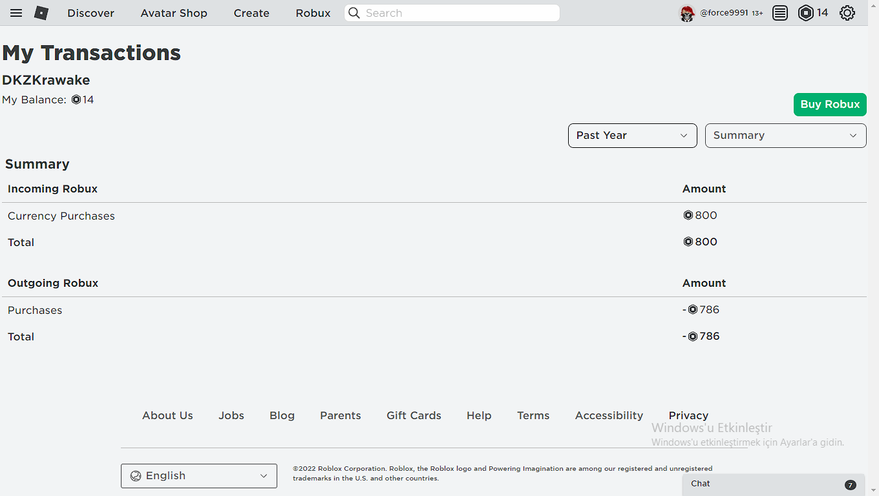Click the 800 amount for Currency Purchases
Image resolution: width=879 pixels, height=496 pixels.
701,215
